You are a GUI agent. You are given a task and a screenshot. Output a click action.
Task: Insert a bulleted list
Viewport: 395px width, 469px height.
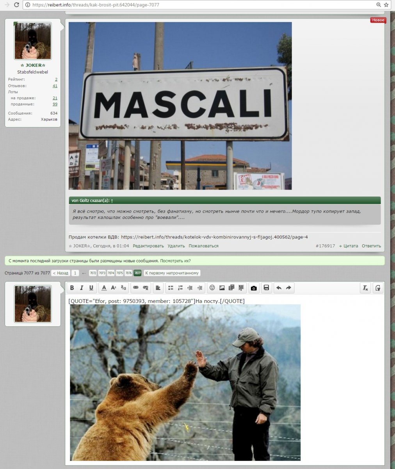coord(171,288)
